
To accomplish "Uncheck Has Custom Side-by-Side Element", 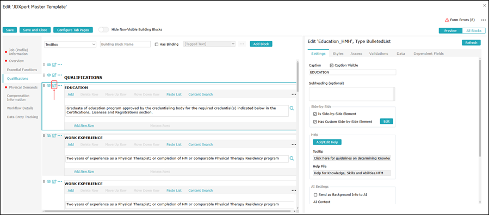I will click(x=315, y=122).
